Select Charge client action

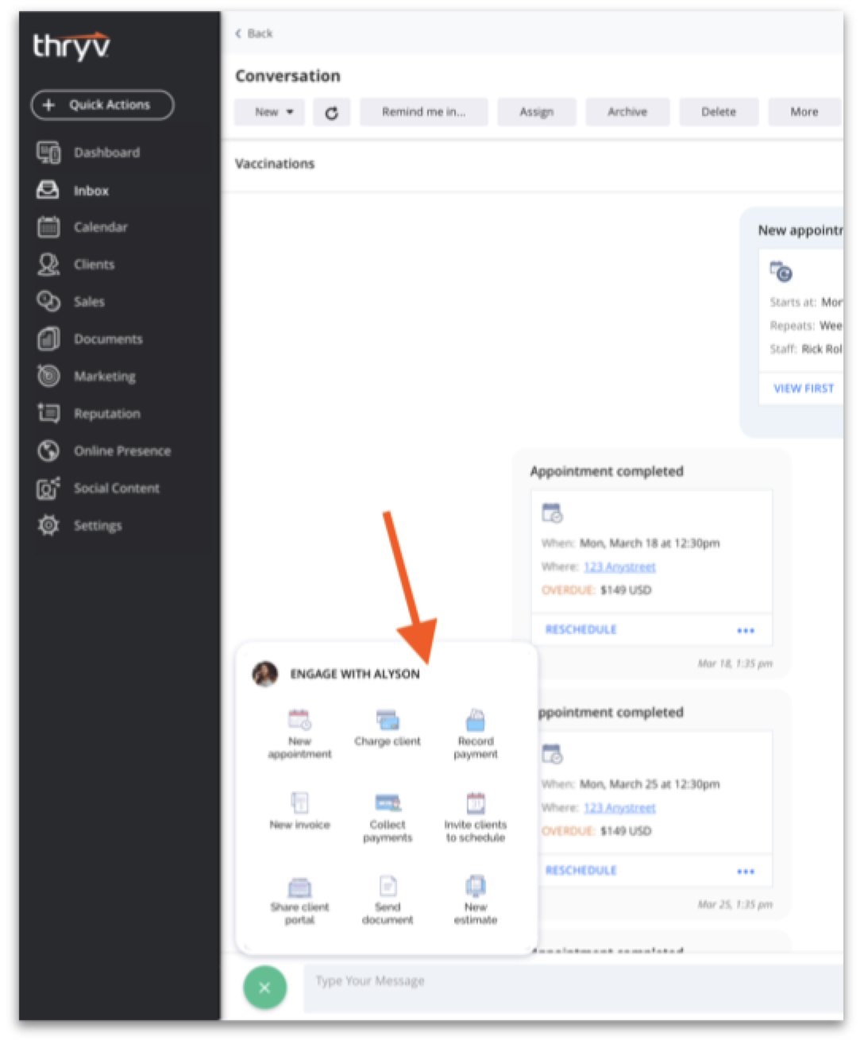pos(388,729)
